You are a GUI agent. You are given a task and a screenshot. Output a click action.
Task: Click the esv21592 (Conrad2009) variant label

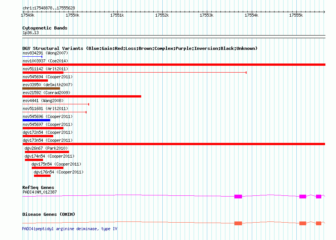click(x=46, y=93)
